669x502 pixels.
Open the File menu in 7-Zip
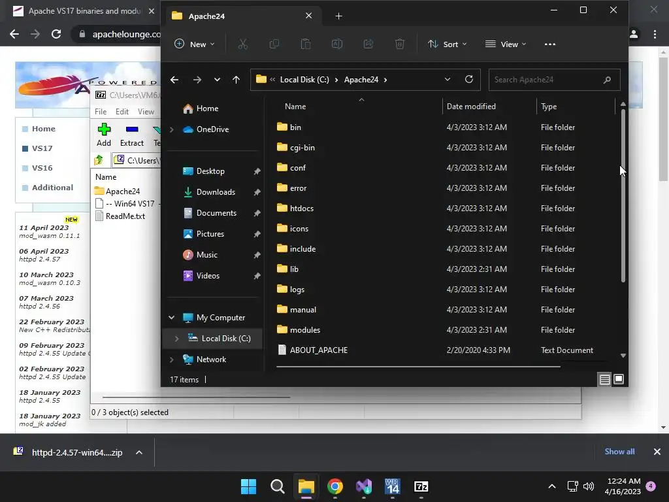tap(101, 112)
